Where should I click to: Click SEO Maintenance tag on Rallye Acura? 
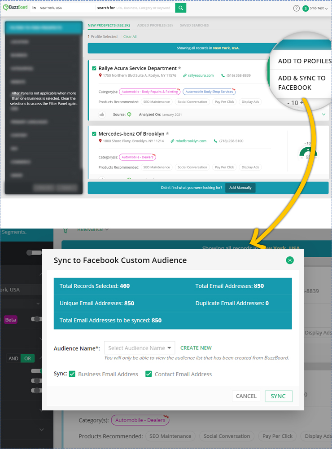click(157, 101)
